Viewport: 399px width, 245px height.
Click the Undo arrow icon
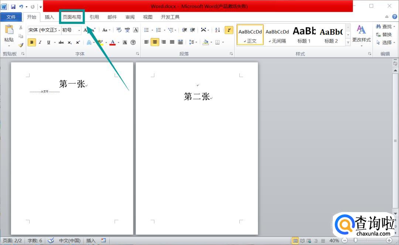(21, 6)
